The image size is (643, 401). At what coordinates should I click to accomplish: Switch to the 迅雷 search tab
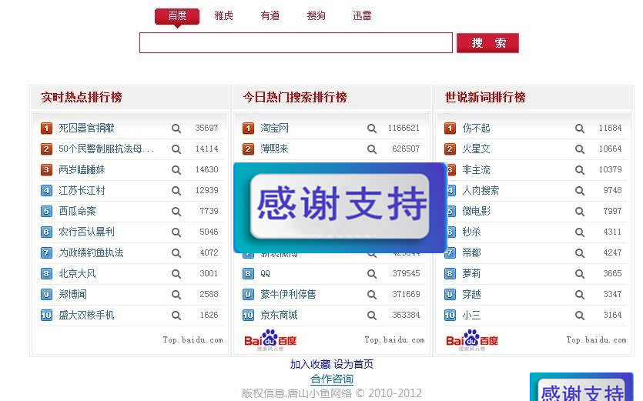[362, 16]
